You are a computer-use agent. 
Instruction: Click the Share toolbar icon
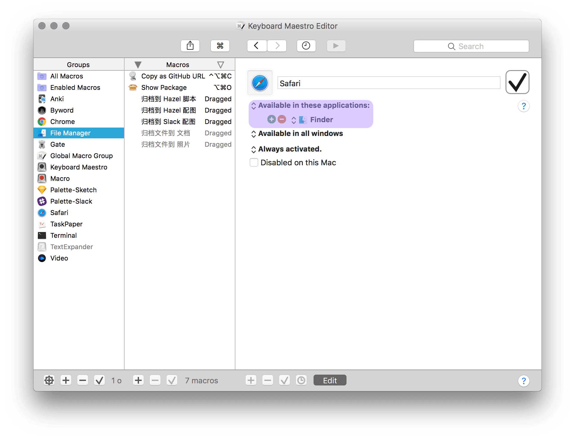[190, 46]
